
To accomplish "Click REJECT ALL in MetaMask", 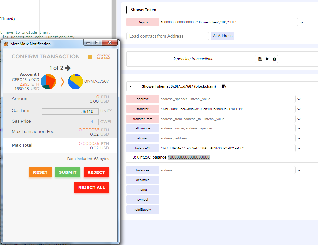I will (91, 187).
